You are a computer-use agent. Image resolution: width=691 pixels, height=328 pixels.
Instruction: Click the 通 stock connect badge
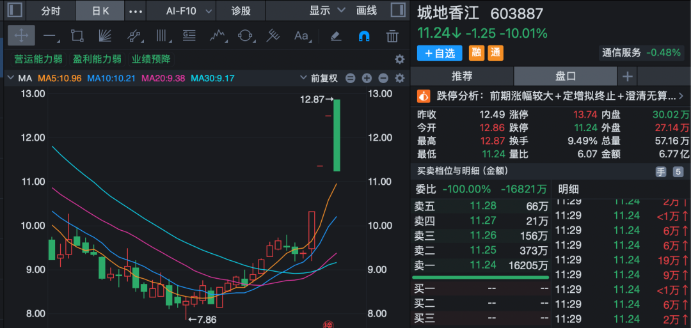click(x=495, y=53)
